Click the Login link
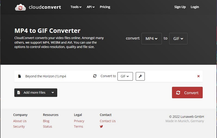This screenshot has width=217, height=138. [x=195, y=7]
